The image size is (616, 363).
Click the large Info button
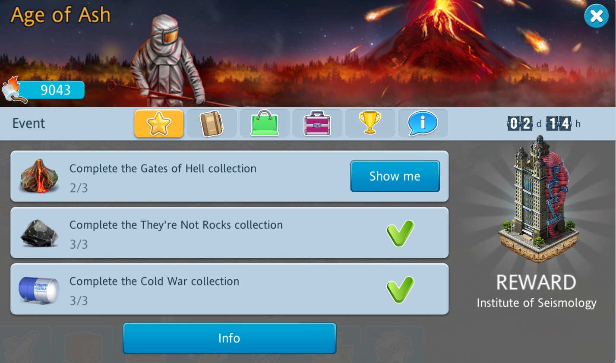click(x=229, y=338)
